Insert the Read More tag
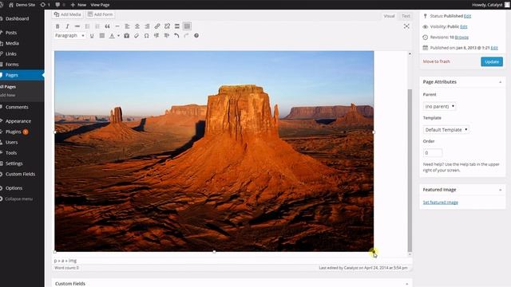The image size is (511, 287). click(x=177, y=26)
